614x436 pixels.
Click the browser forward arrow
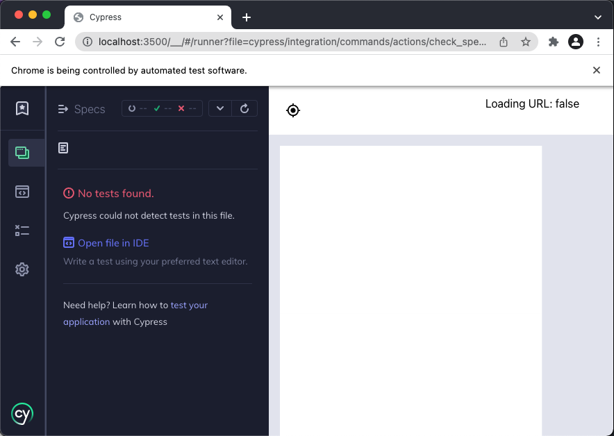[x=38, y=42]
